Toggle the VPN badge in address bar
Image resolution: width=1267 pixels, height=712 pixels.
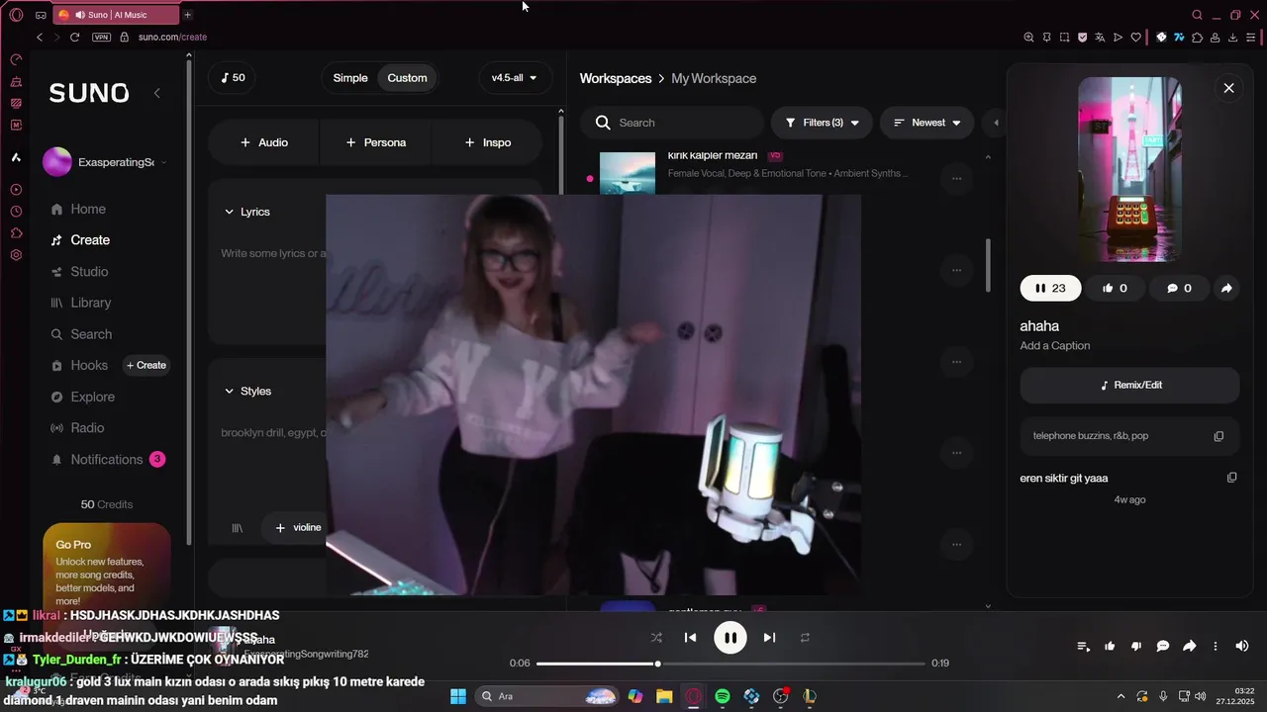(x=101, y=37)
